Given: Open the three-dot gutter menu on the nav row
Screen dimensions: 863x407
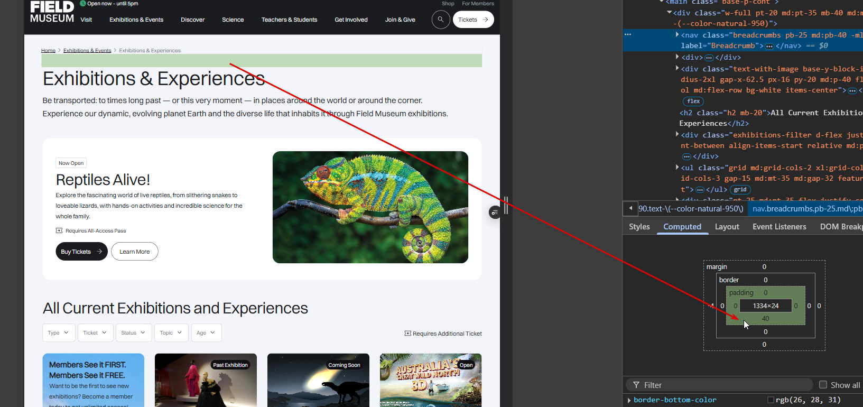Looking at the screenshot, I should [x=628, y=34].
